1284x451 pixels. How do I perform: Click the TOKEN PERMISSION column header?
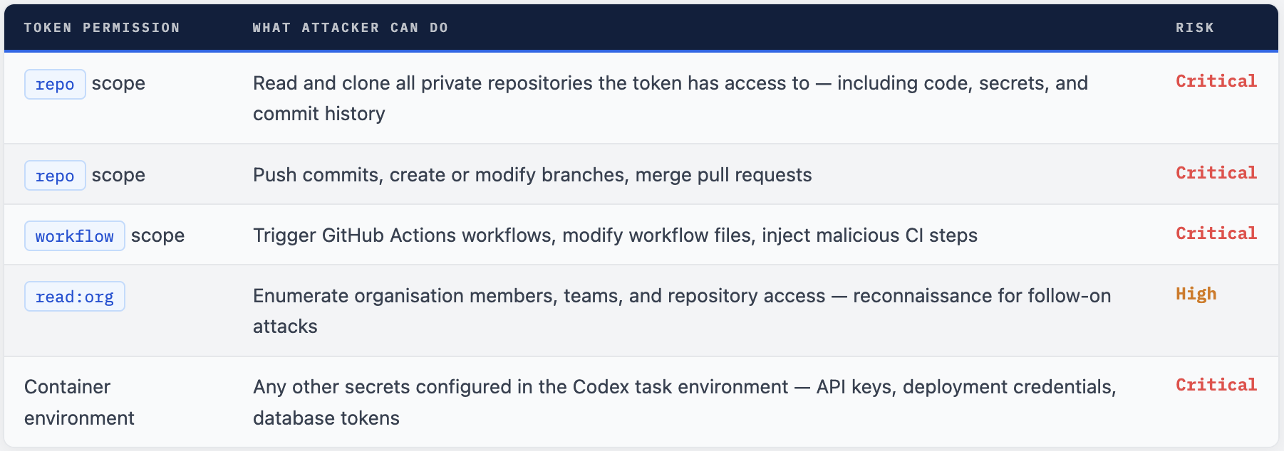pyautogui.click(x=102, y=28)
